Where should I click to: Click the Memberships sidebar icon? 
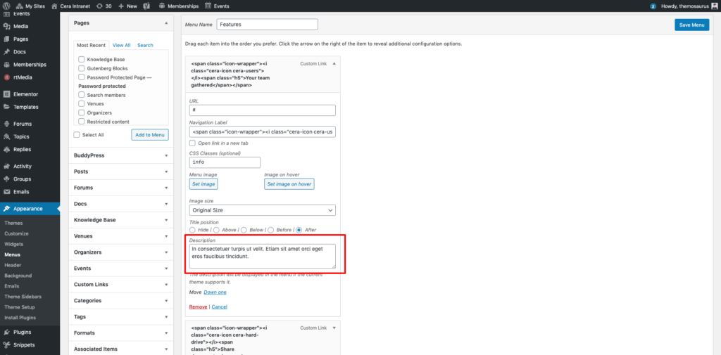click(x=7, y=65)
